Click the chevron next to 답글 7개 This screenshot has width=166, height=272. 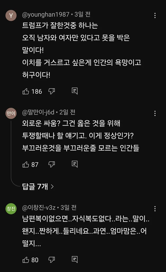click(x=52, y=187)
